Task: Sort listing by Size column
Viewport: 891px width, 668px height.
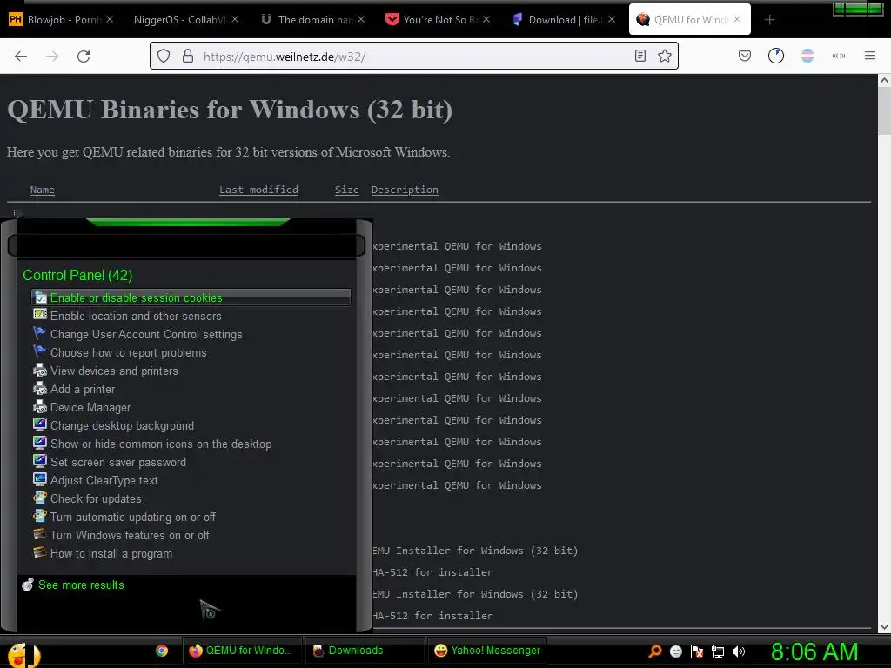Action: [x=346, y=190]
